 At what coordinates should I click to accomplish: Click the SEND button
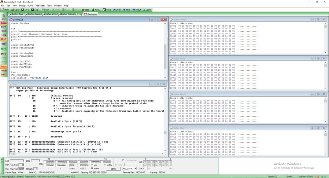(x=114, y=169)
